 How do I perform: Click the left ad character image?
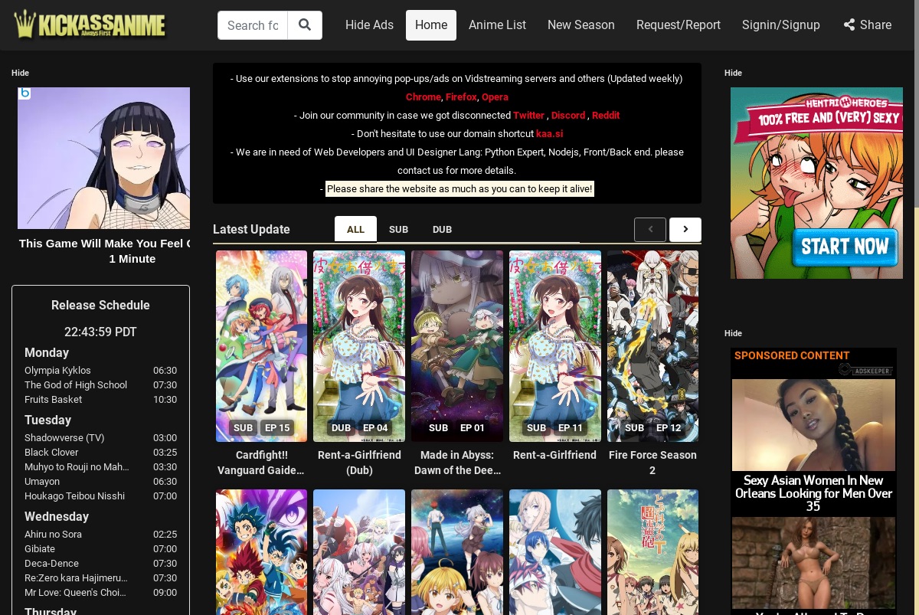[103, 158]
